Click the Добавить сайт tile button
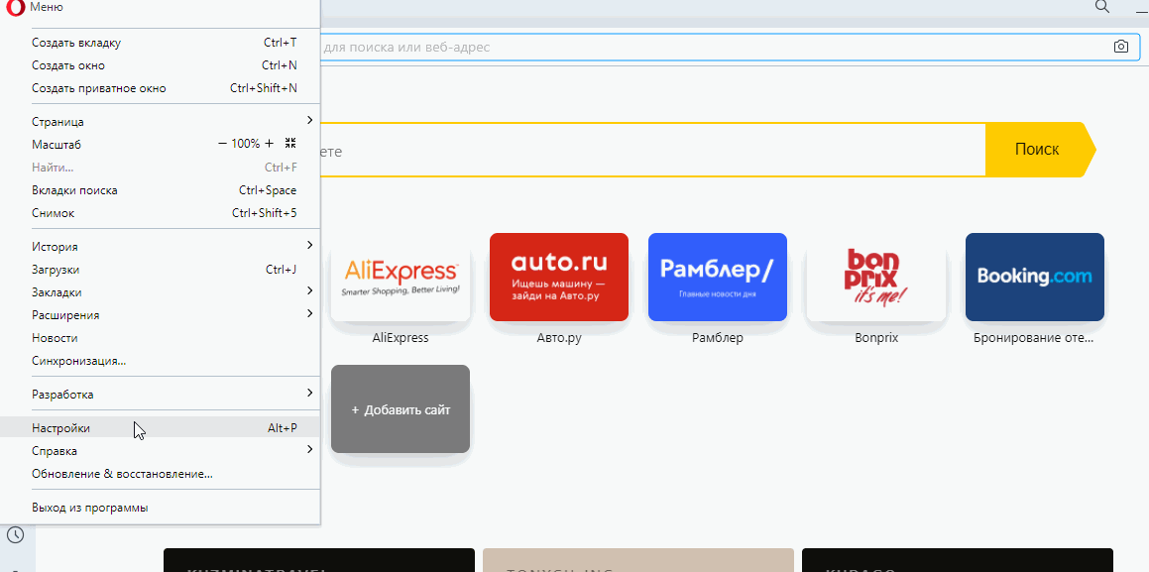Image resolution: width=1149 pixels, height=572 pixels. coord(401,409)
